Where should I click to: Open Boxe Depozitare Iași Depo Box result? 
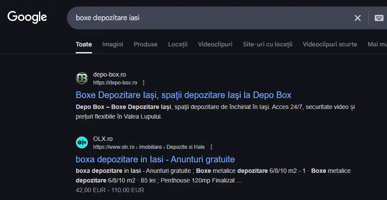click(x=183, y=95)
